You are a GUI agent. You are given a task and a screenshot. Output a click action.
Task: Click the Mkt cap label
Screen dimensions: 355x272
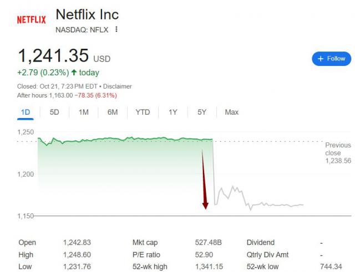coord(145,243)
